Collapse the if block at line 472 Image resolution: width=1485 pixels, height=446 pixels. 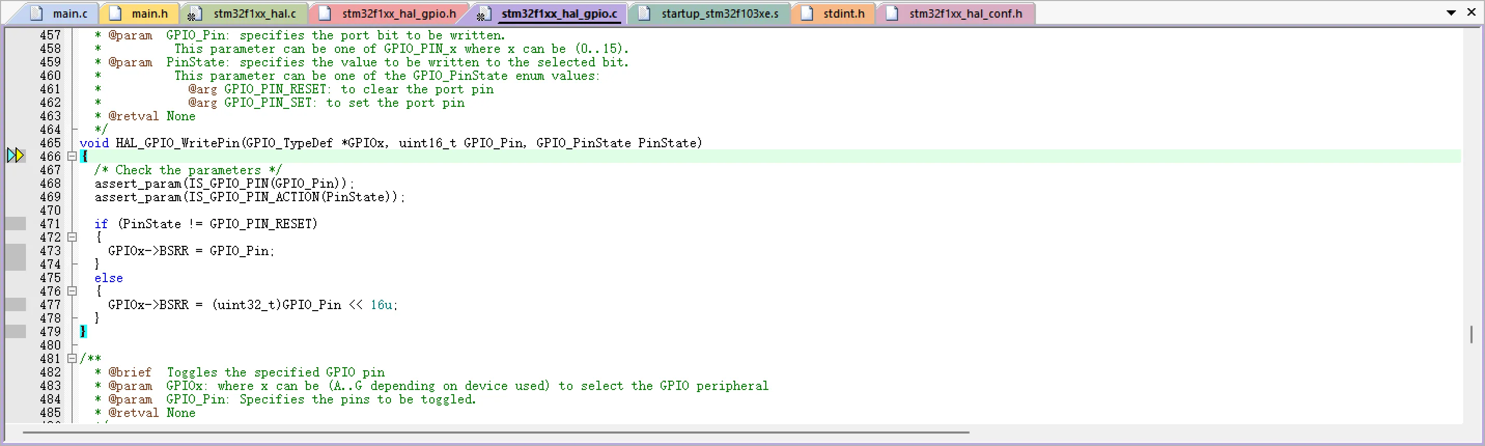tap(72, 237)
